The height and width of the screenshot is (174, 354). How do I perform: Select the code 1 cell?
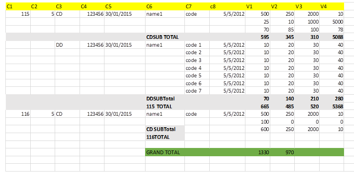197,45
